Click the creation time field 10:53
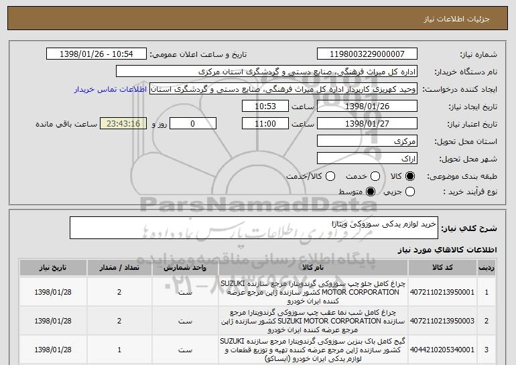516x365 pixels. click(x=265, y=106)
